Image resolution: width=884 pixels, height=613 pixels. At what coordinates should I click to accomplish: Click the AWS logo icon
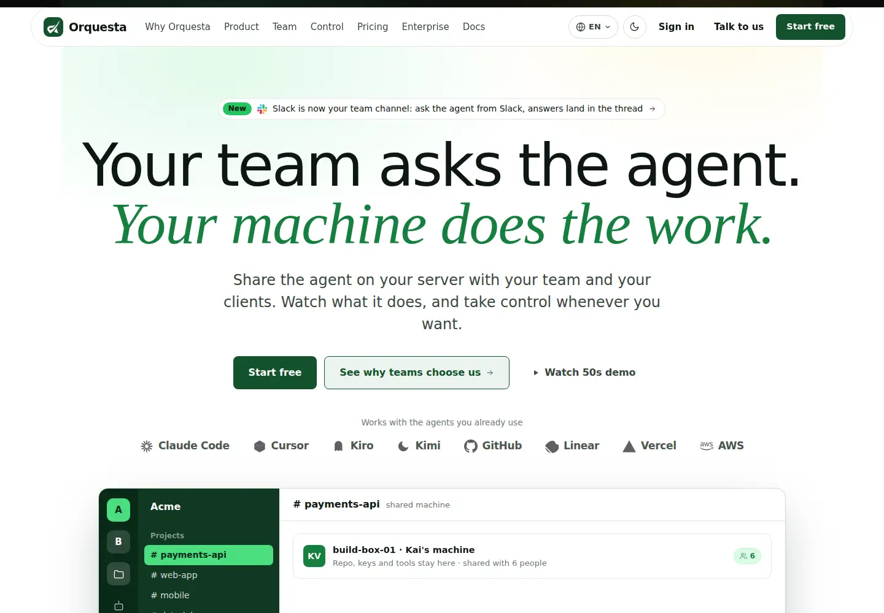[707, 446]
